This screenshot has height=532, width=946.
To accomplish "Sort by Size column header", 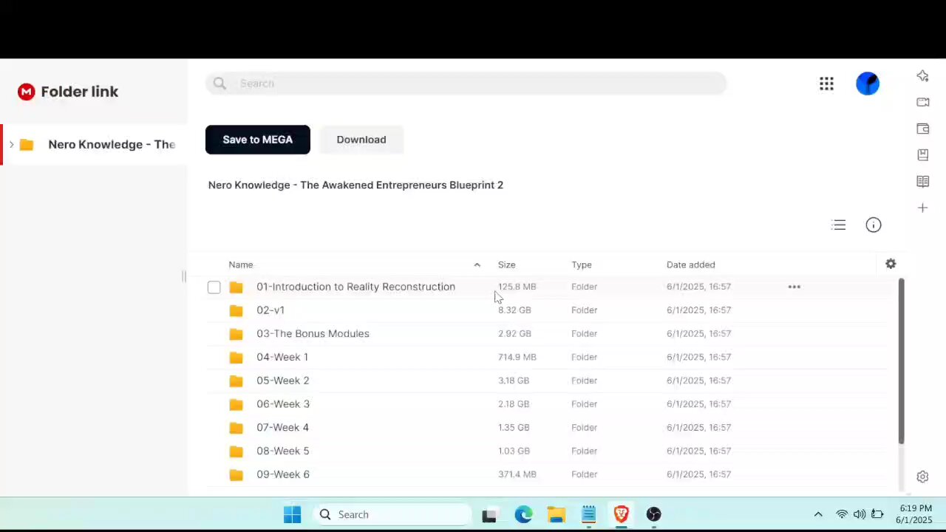I will point(506,265).
